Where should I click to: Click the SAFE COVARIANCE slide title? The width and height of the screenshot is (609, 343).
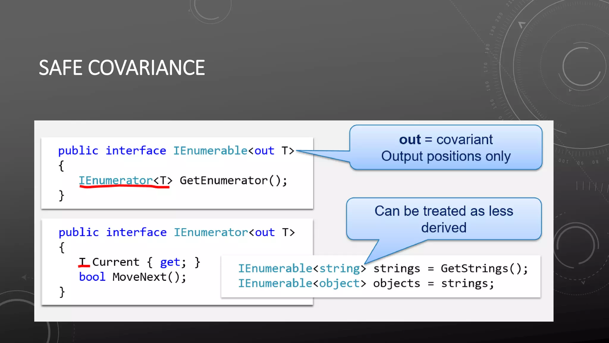point(122,68)
